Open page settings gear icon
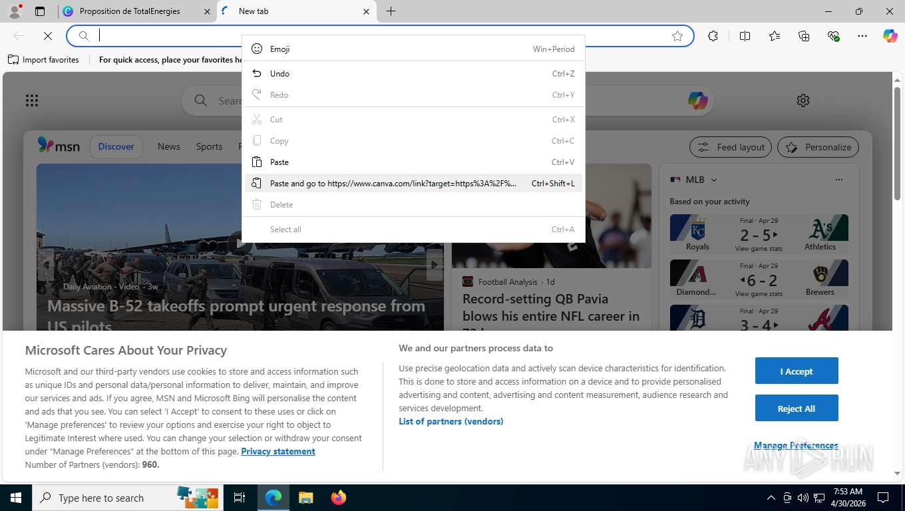The image size is (905, 511). (803, 100)
